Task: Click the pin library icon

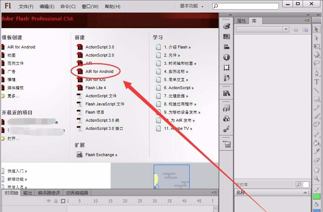Action: pyautogui.click(x=295, y=30)
